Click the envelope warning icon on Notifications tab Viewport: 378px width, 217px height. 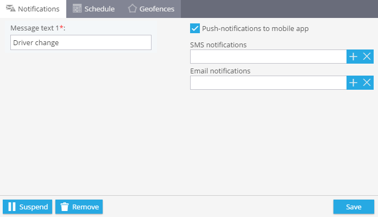[x=11, y=9]
